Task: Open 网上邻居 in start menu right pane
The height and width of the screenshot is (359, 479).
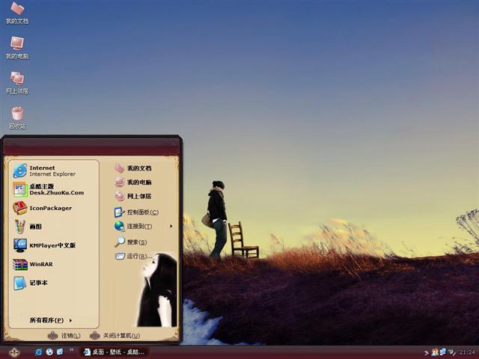Action: (133, 196)
